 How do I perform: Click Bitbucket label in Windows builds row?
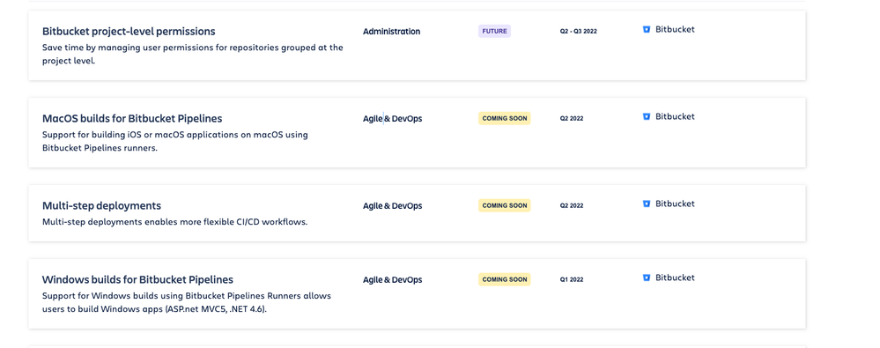tap(675, 278)
